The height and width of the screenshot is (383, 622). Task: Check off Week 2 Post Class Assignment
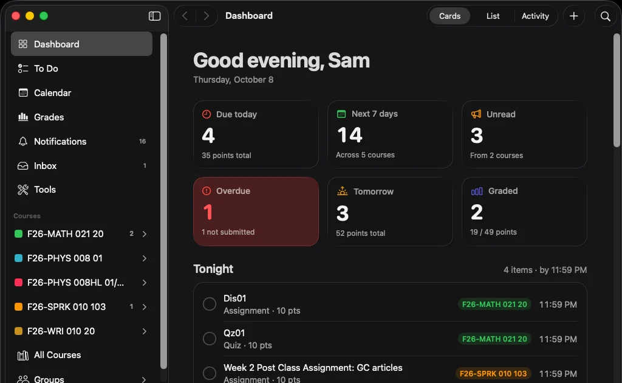pos(210,373)
